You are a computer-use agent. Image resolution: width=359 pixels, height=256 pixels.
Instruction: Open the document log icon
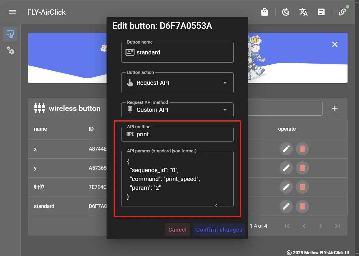[321, 12]
